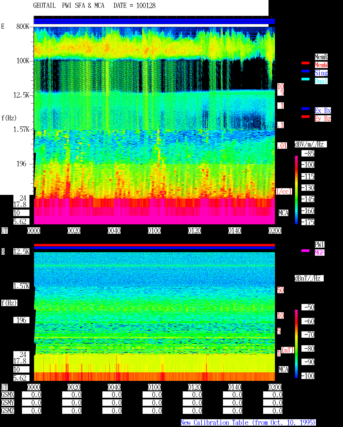Select the MemR legend label
Viewport: 343px width, 427px height.
pos(321,57)
